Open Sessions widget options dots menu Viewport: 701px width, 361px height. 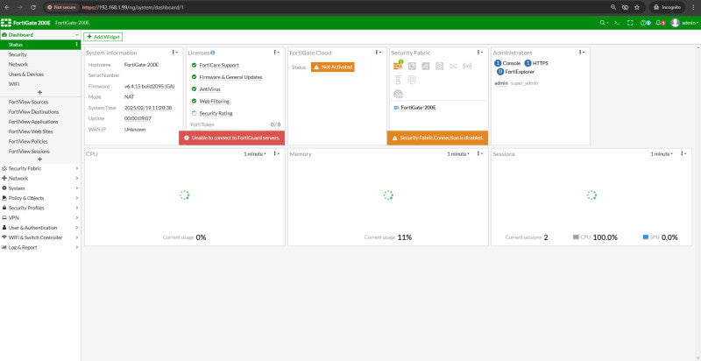[683, 153]
